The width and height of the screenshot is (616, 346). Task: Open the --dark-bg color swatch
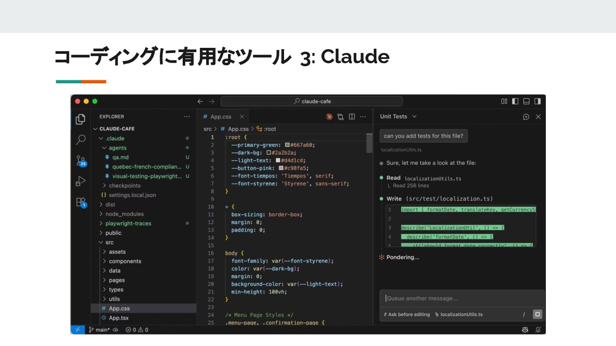tap(268, 152)
